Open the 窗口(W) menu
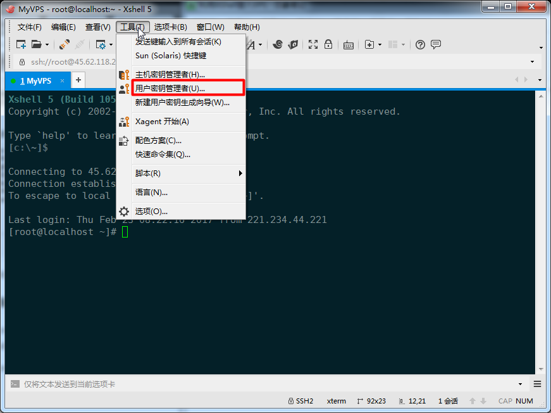 pos(210,27)
